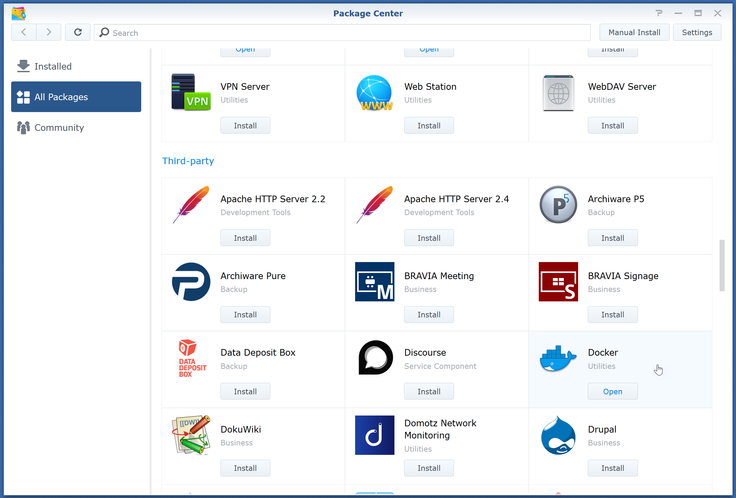Image resolution: width=736 pixels, height=498 pixels.
Task: Go back using the left arrow
Action: (x=24, y=32)
